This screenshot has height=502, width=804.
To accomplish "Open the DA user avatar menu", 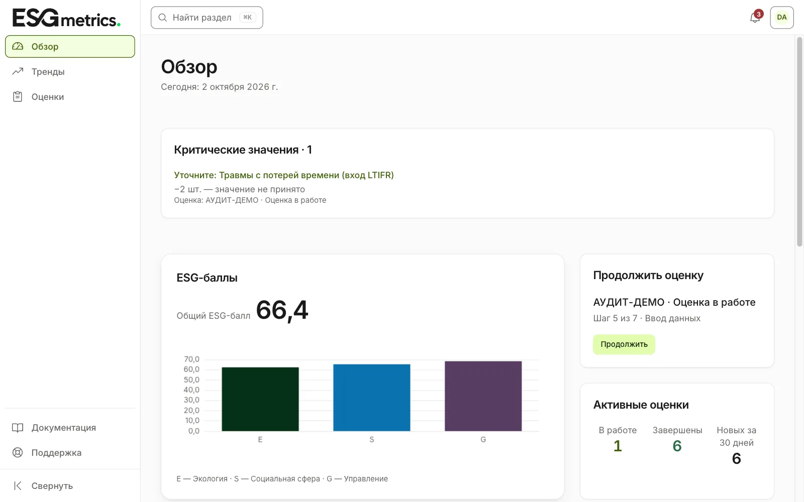I will click(782, 17).
